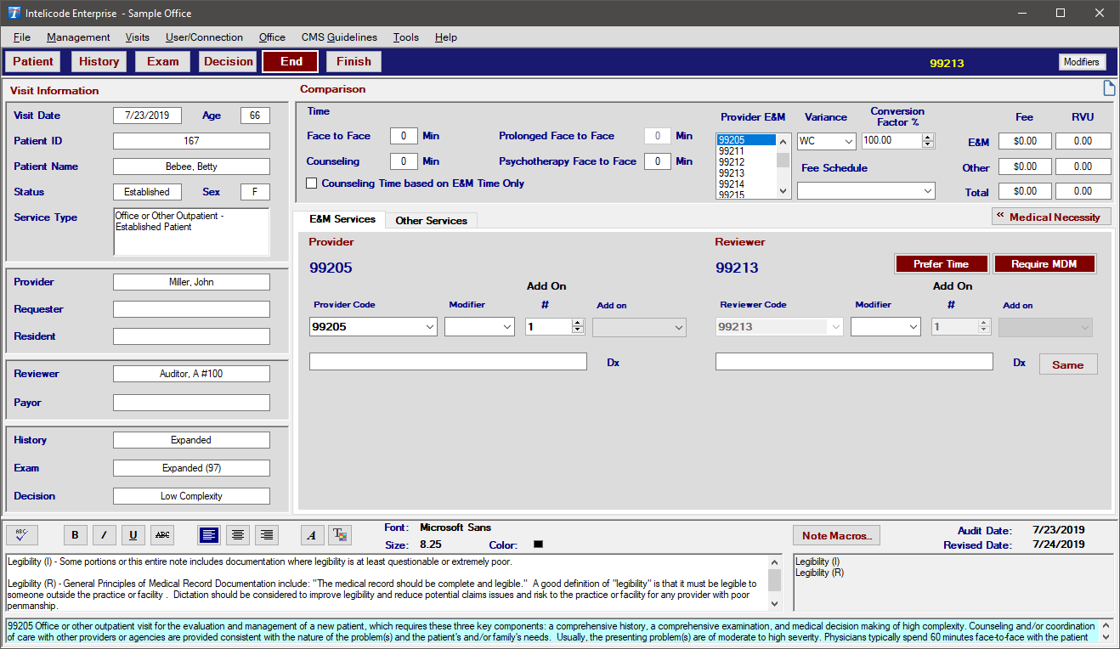Open the CMS Guidelines menu

click(339, 37)
